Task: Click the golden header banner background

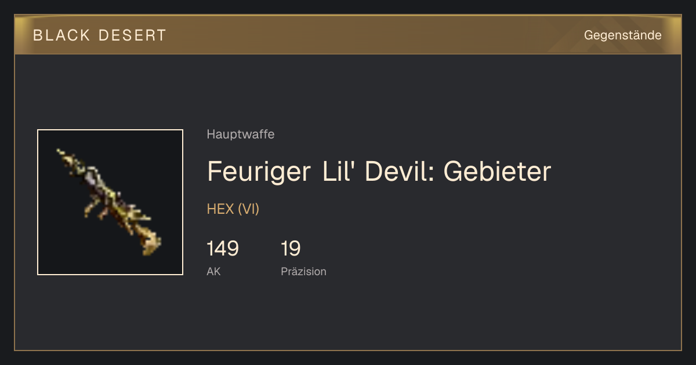Action: tap(348, 35)
